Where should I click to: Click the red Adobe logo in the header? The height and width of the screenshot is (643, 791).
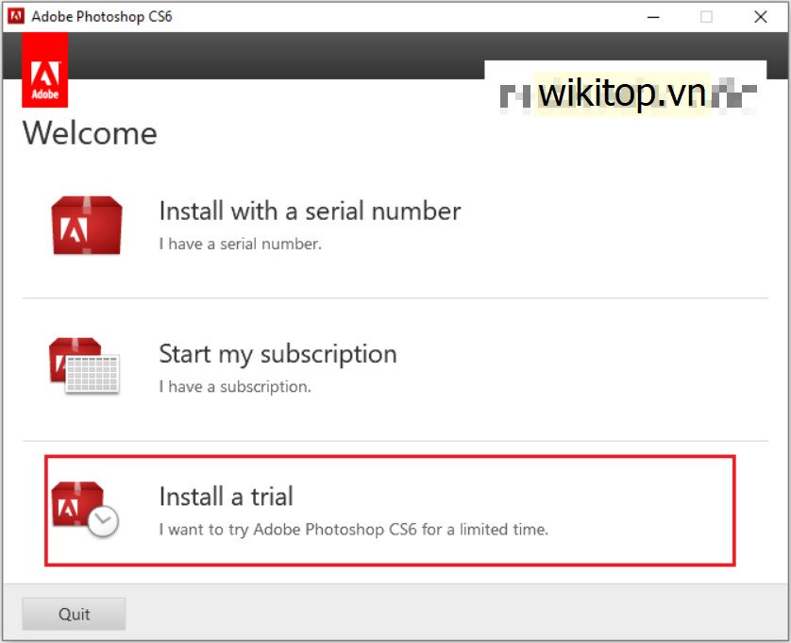[44, 70]
